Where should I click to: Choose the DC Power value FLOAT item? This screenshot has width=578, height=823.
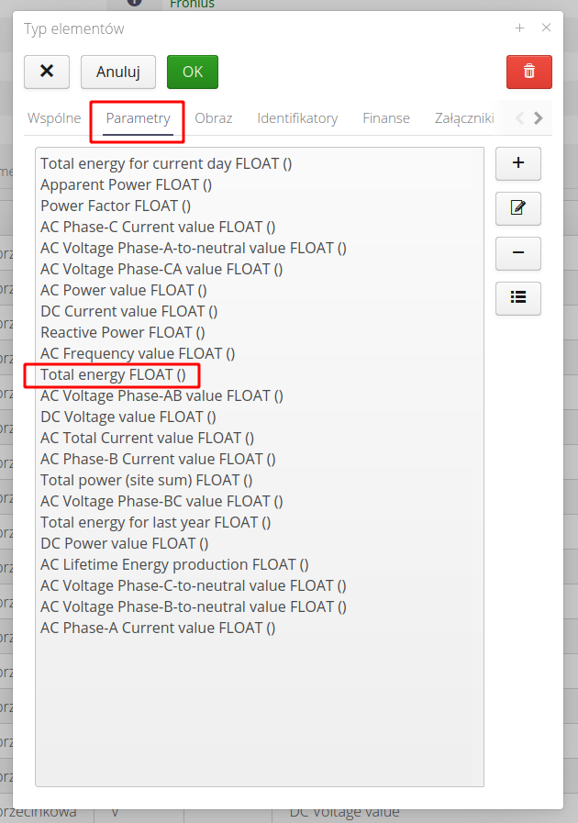123,543
